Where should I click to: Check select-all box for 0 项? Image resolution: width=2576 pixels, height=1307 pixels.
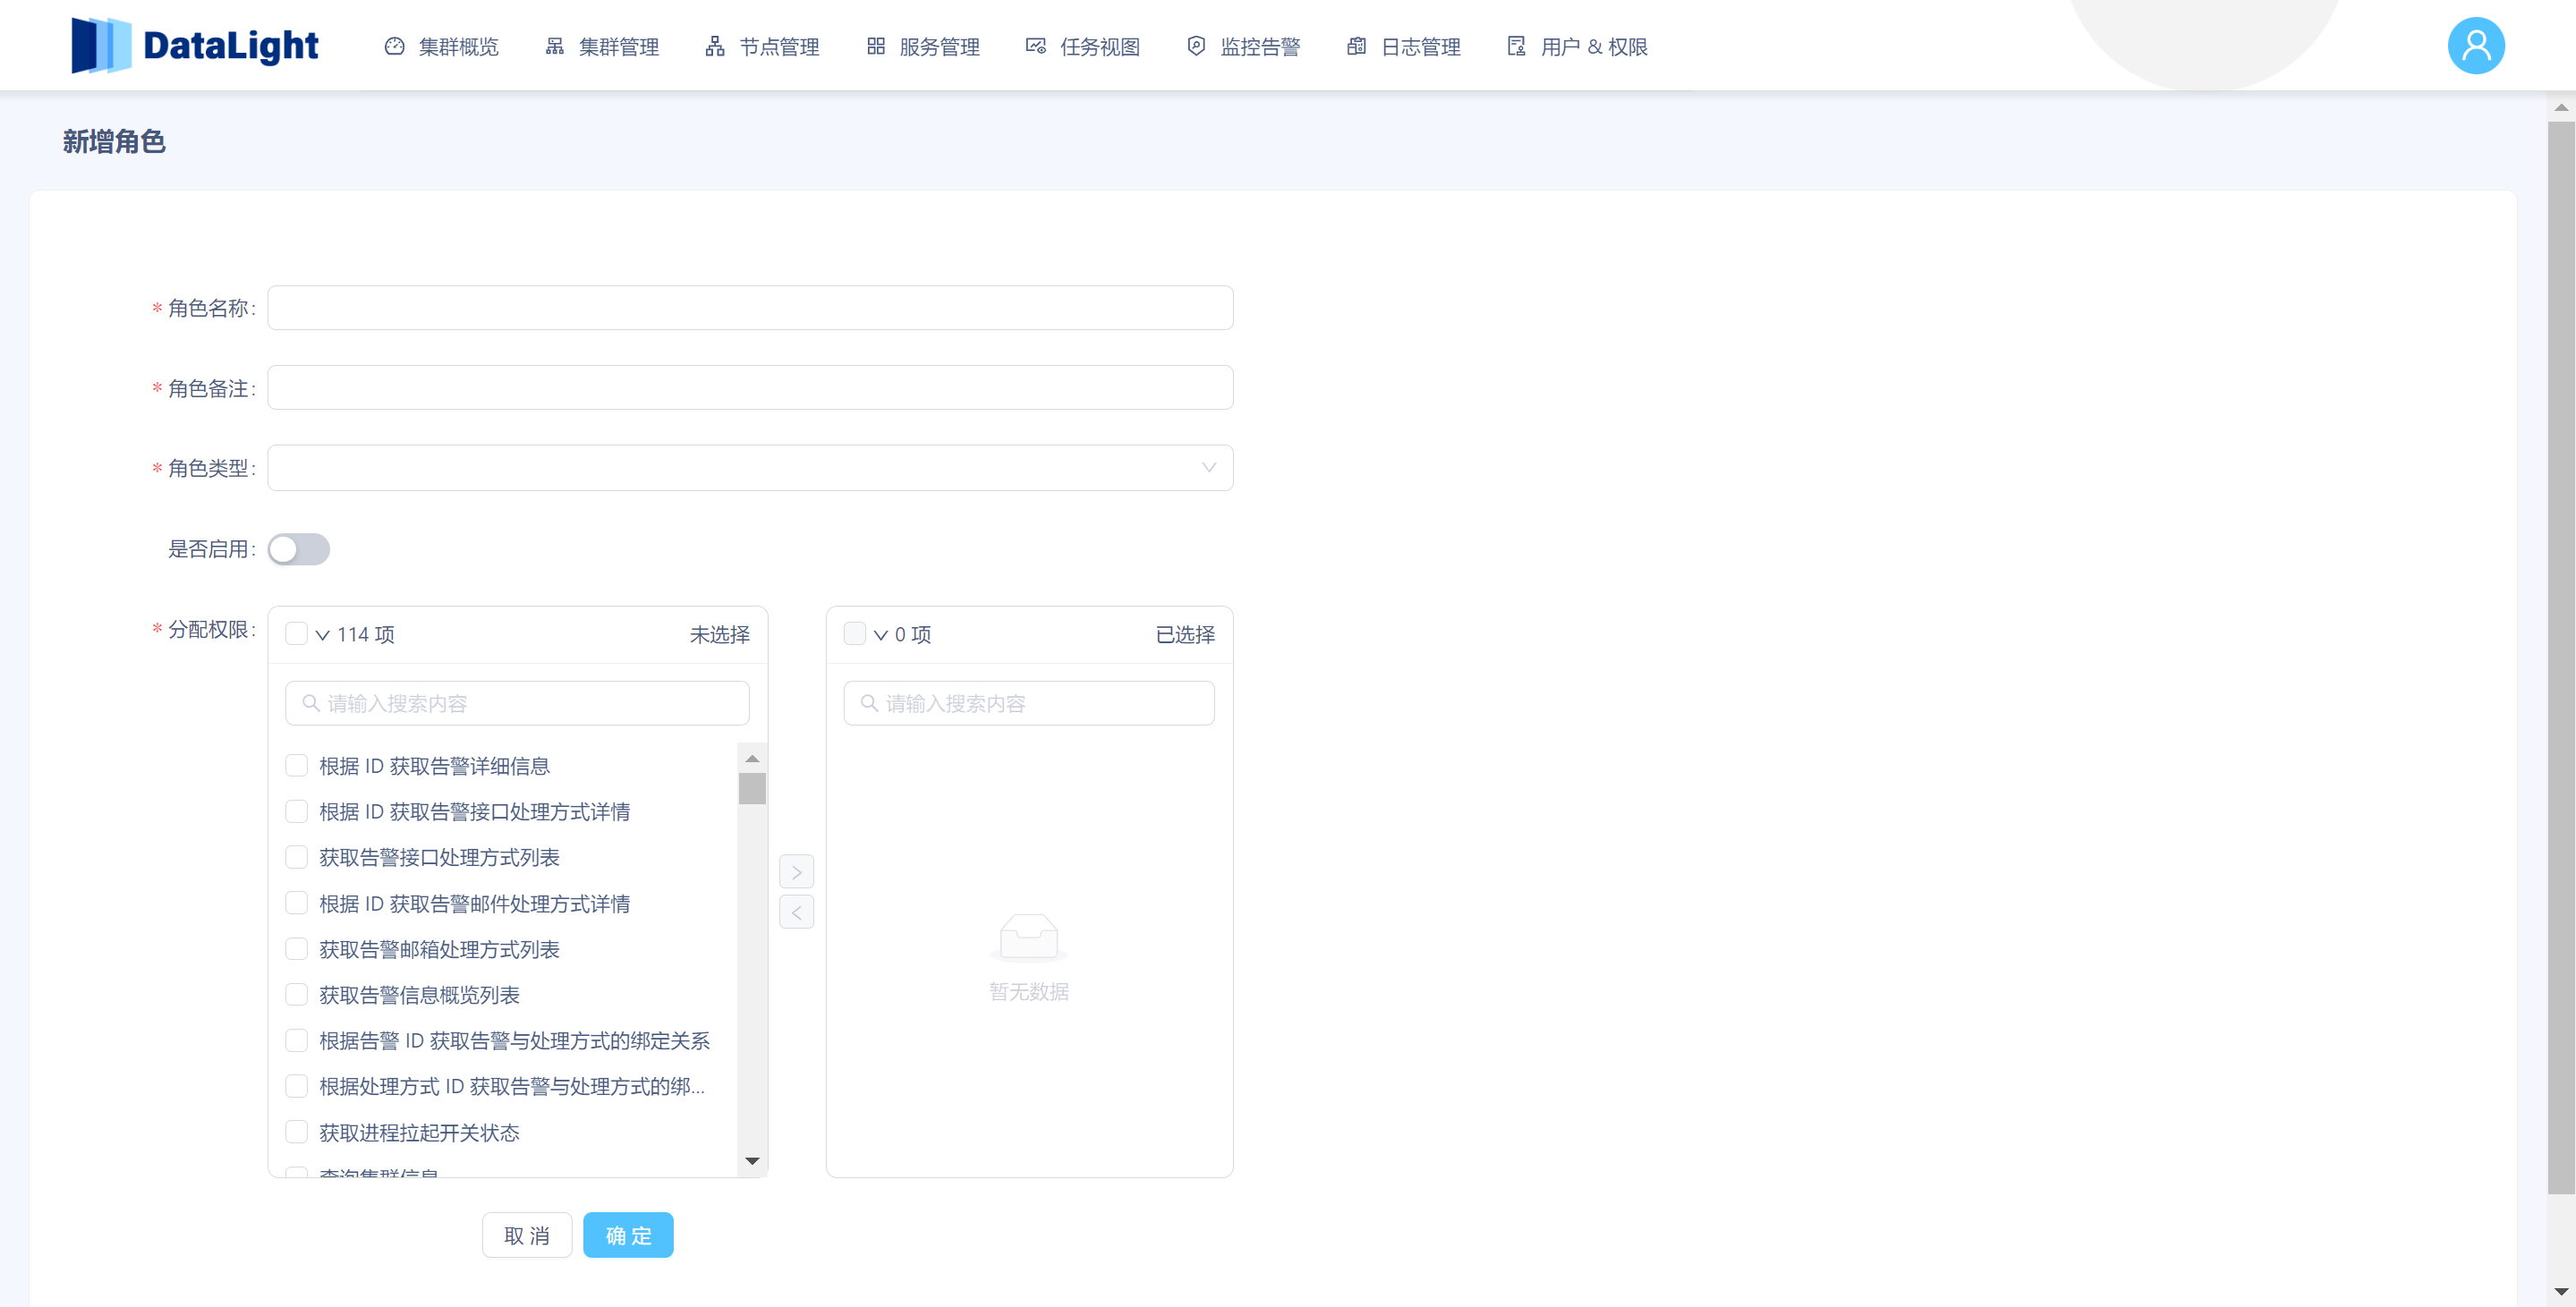coord(854,634)
